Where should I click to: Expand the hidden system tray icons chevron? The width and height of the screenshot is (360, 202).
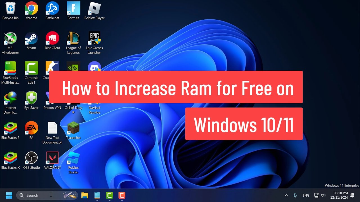[286, 195]
